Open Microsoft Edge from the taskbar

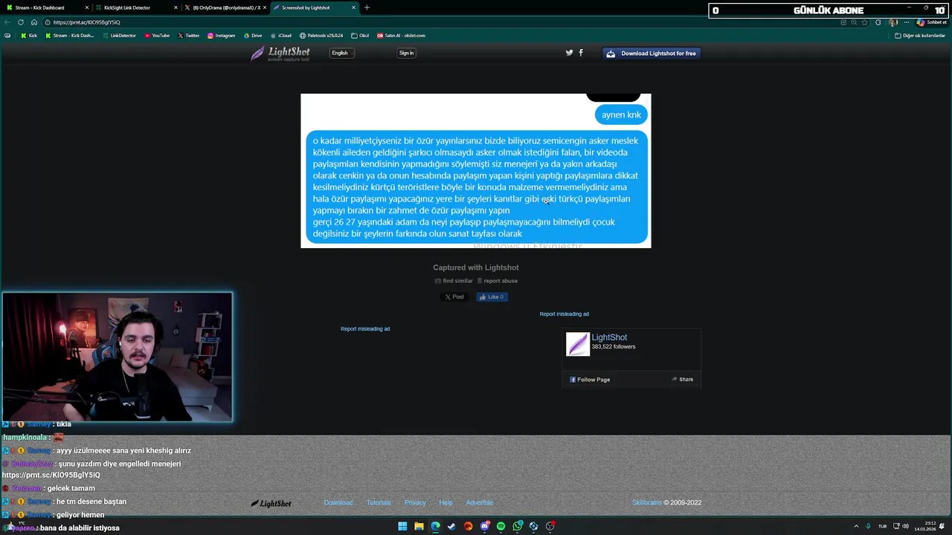click(x=435, y=526)
